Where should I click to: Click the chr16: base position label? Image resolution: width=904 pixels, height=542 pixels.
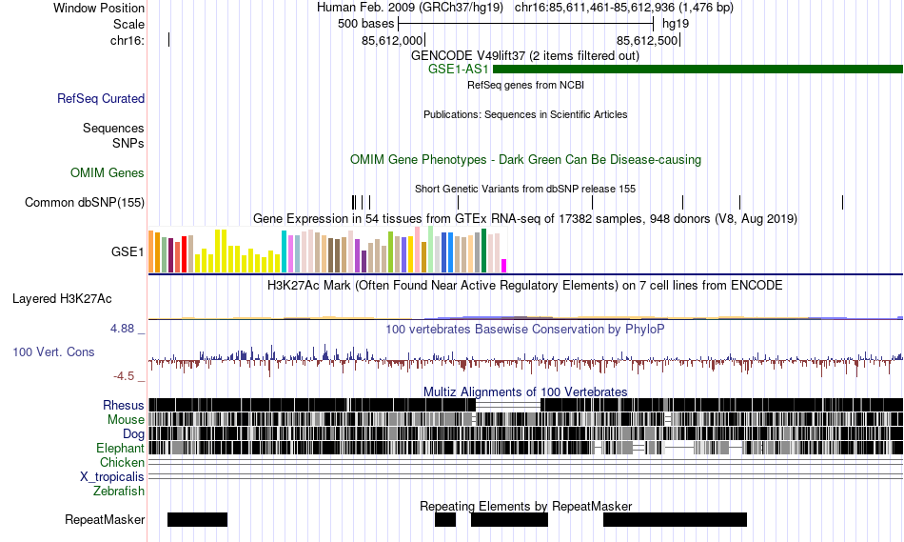(128, 40)
